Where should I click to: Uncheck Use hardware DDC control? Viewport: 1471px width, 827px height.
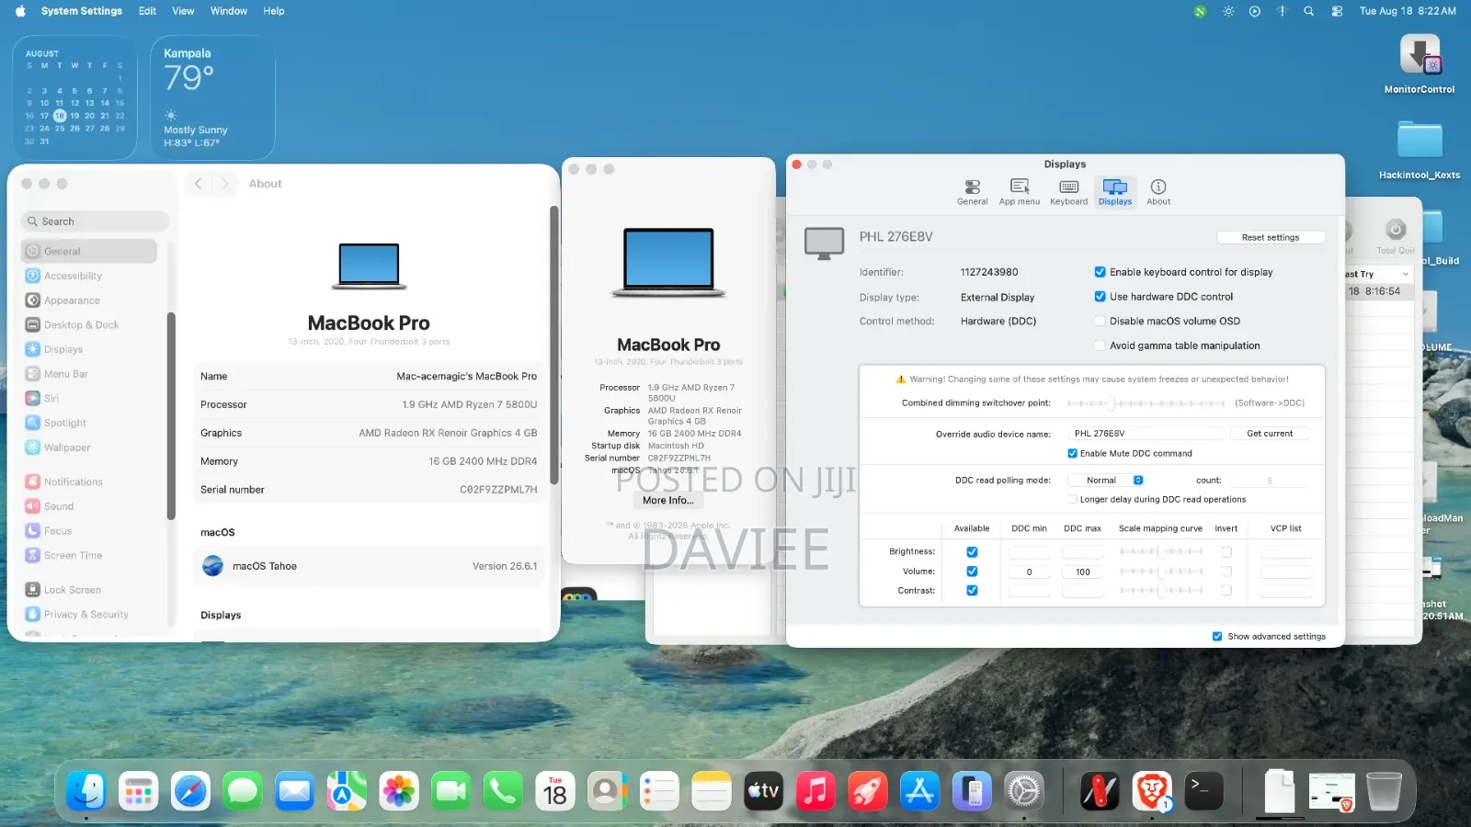pos(1100,297)
